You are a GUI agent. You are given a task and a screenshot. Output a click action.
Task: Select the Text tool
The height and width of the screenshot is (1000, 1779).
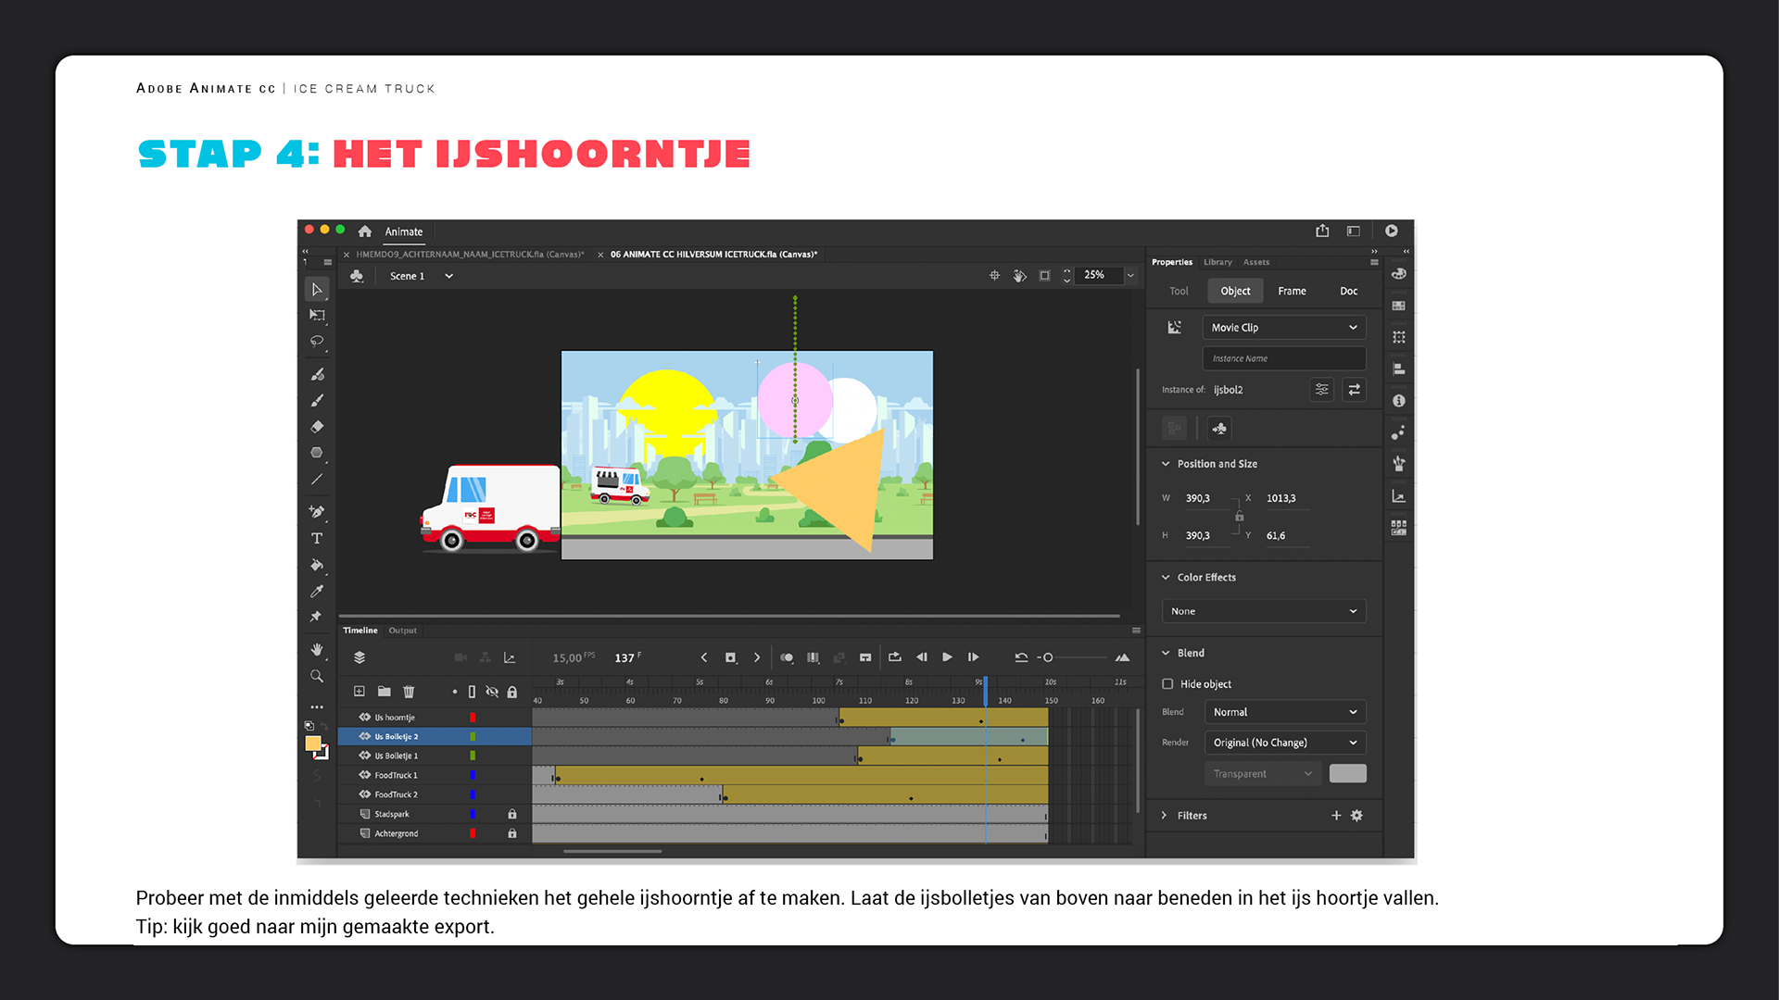(317, 538)
